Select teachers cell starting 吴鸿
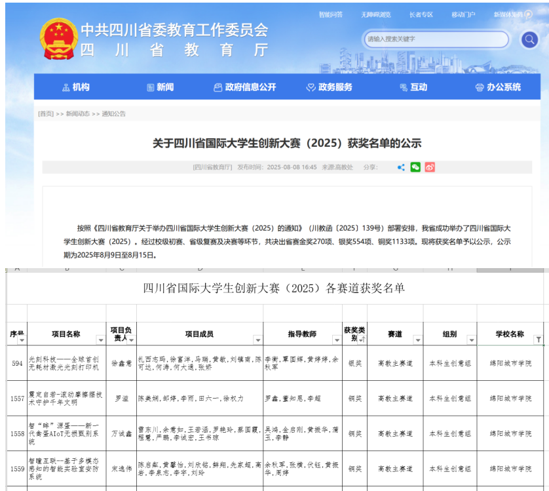This screenshot has width=549, height=491. [303, 433]
